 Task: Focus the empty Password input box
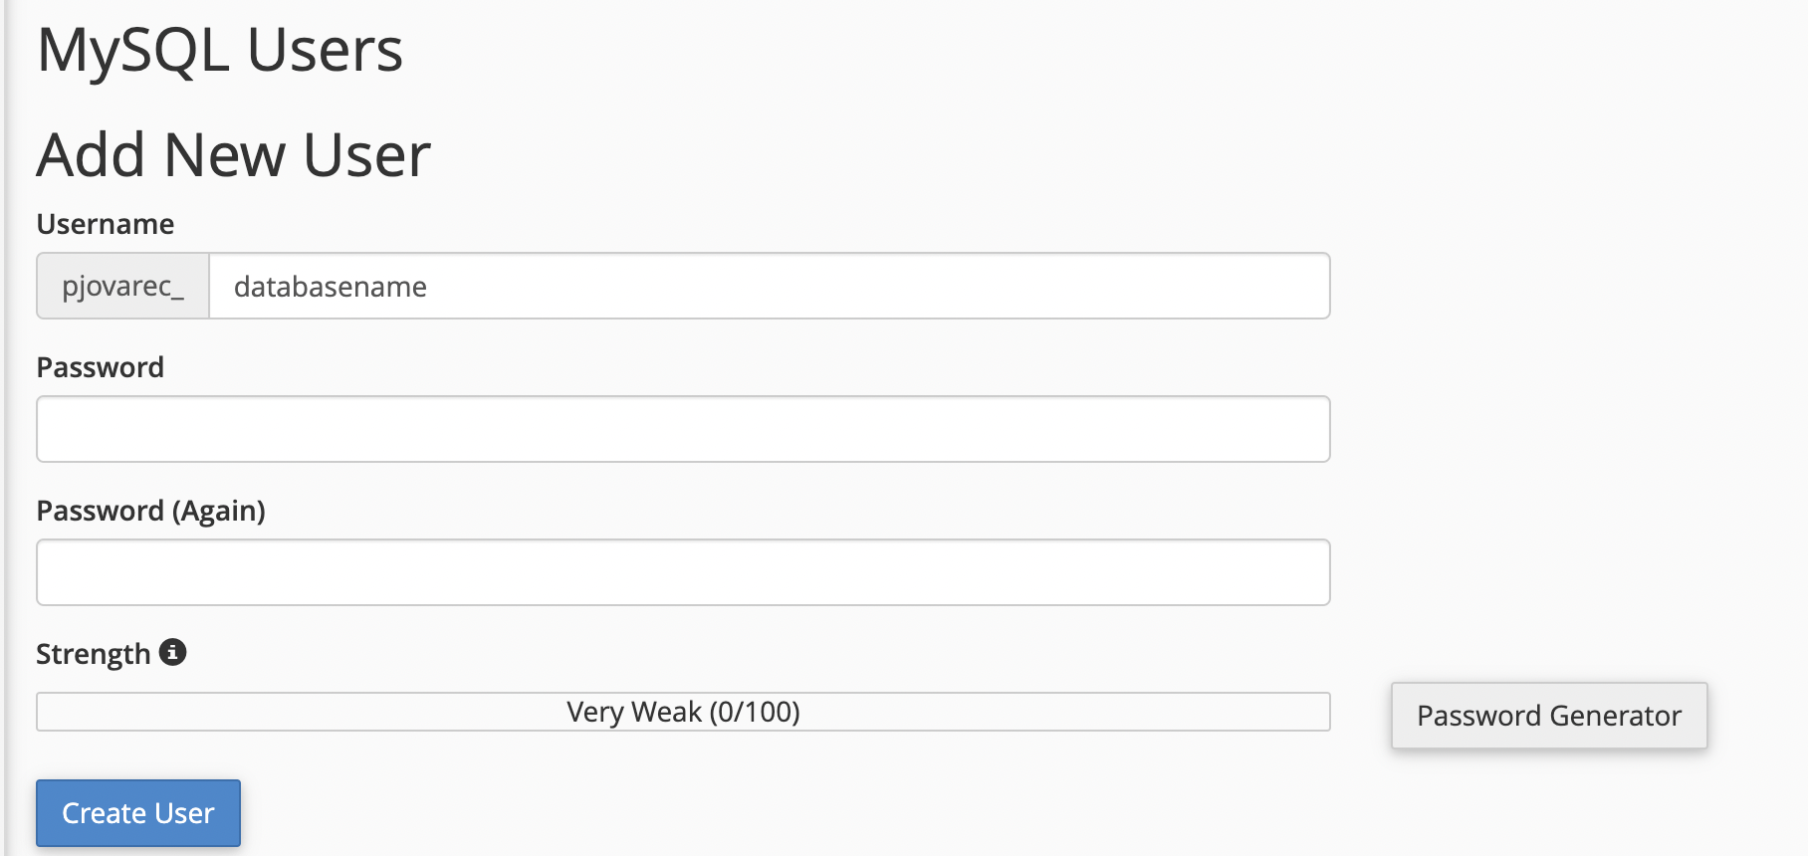[x=683, y=429]
